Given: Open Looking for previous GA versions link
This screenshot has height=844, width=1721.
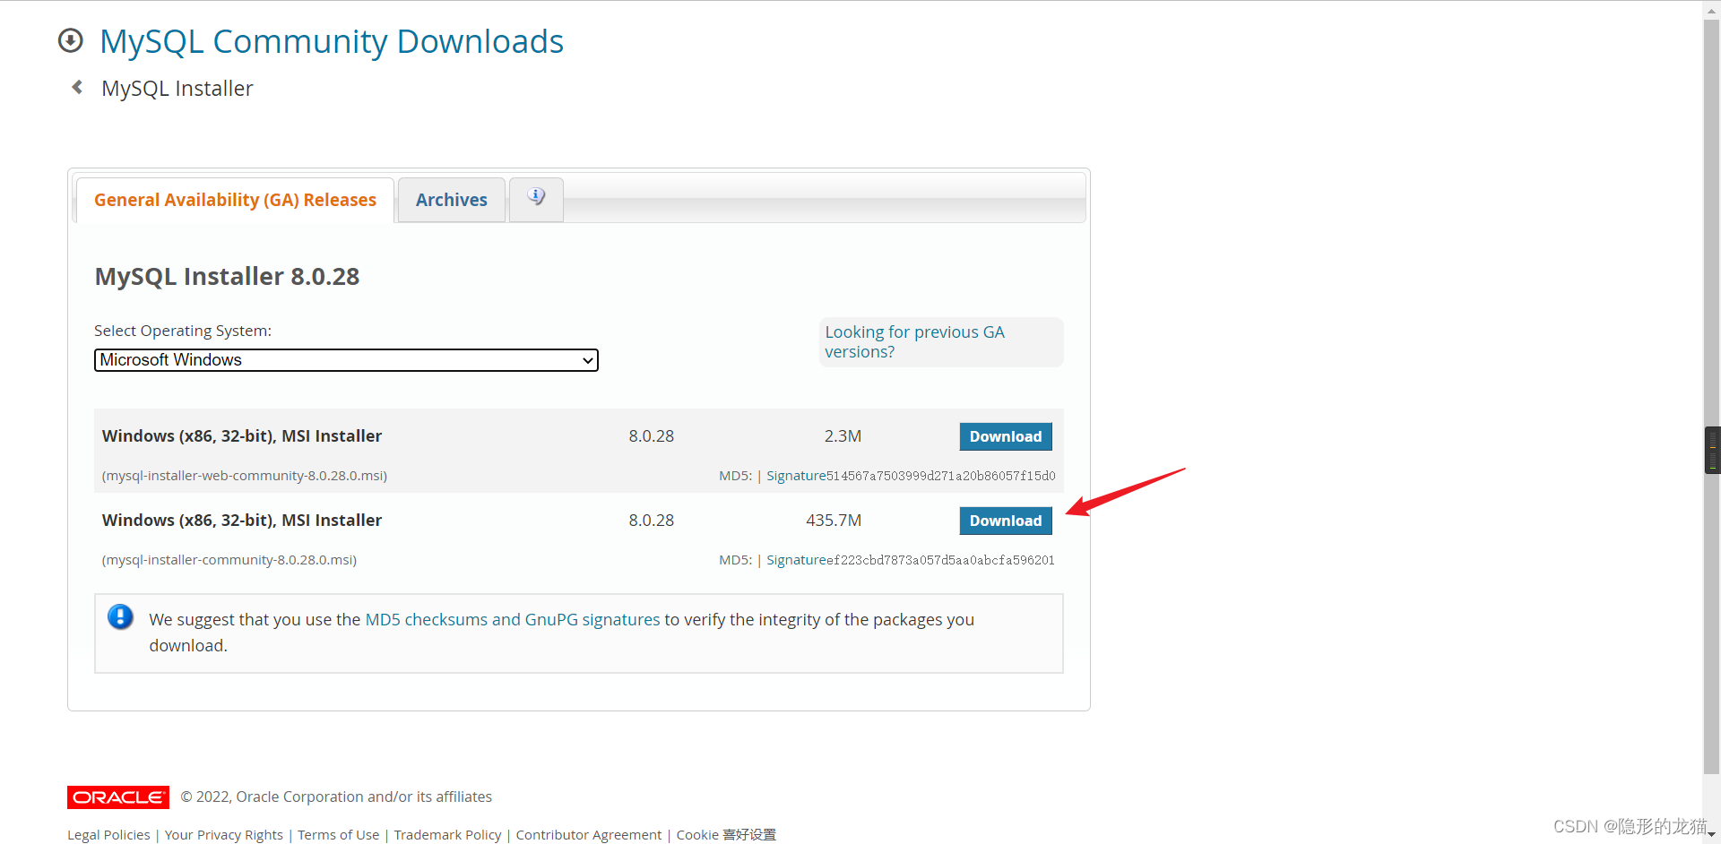Looking at the screenshot, I should [914, 341].
